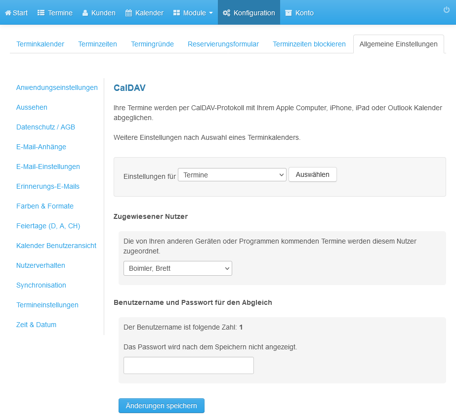
Task: Open Kalender Benutzeransicht link
Action: pyautogui.click(x=56, y=246)
